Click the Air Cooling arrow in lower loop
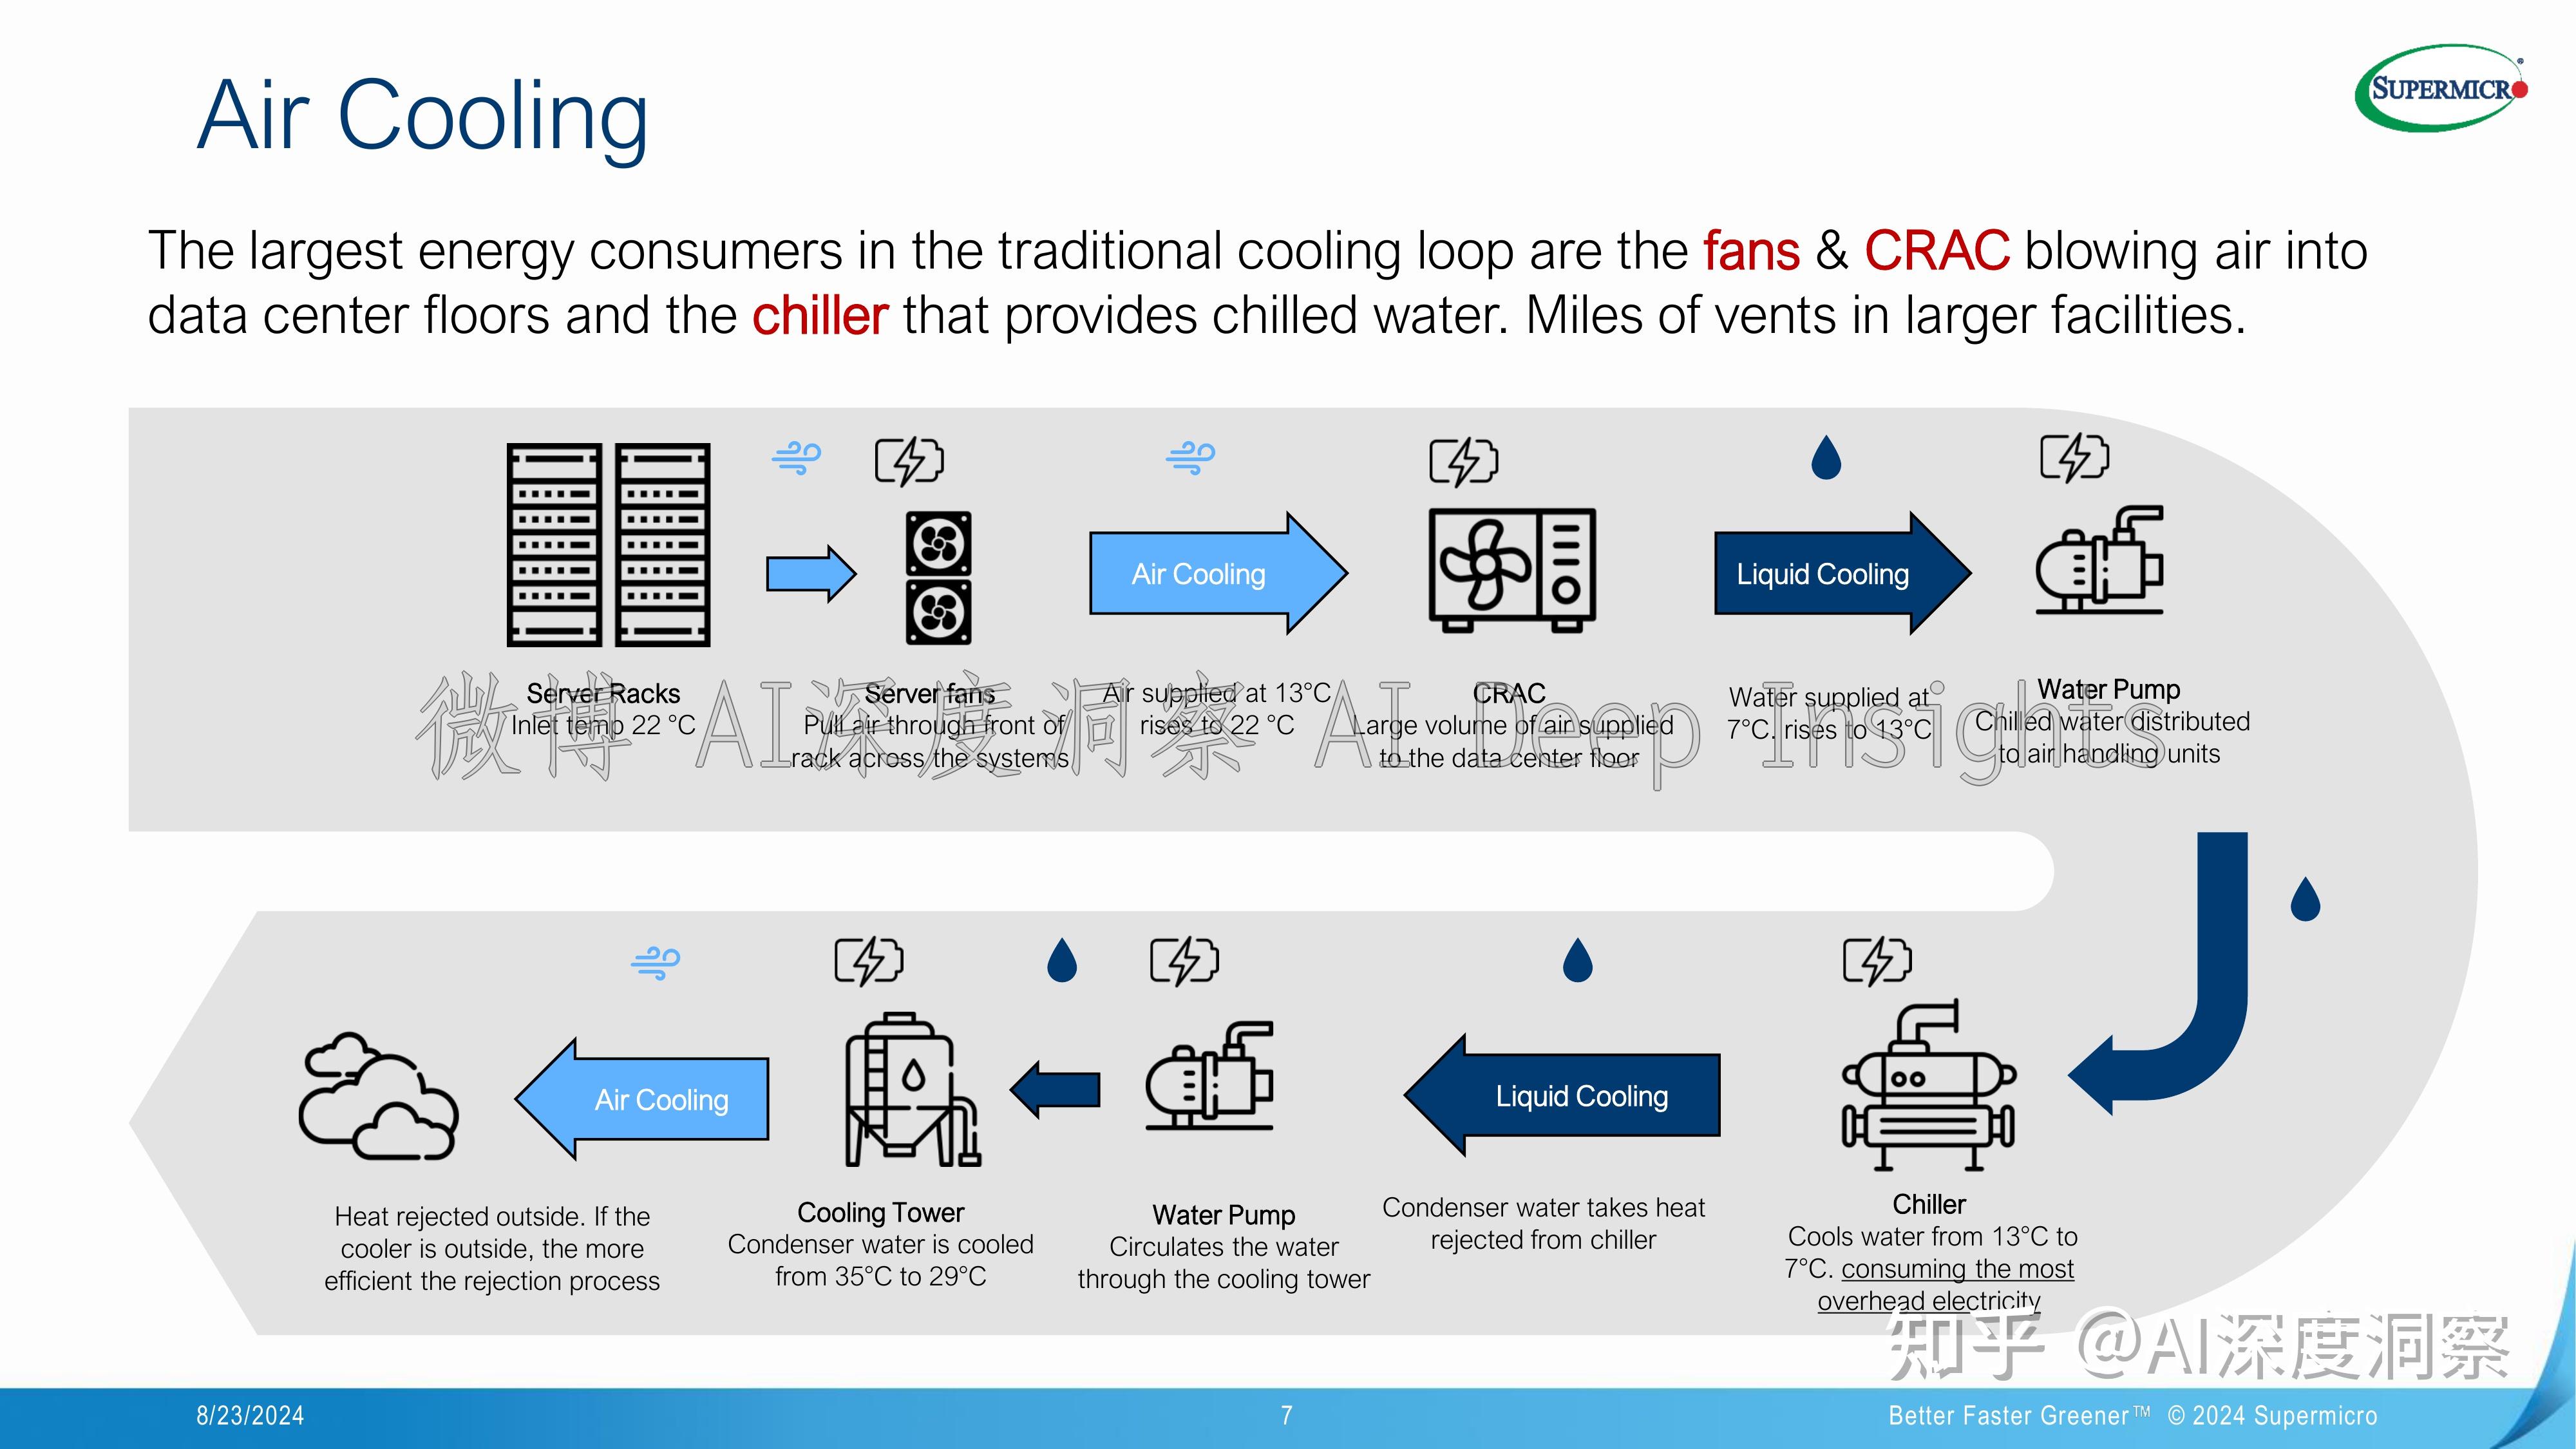Screen dimensions: 2576x1449 [653, 1101]
